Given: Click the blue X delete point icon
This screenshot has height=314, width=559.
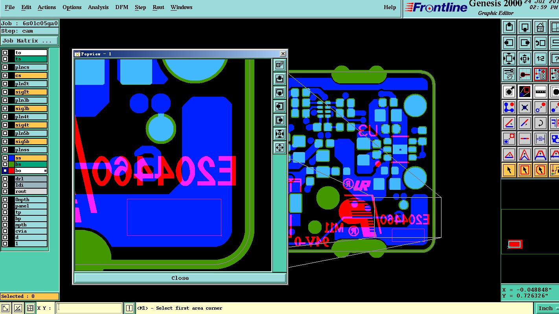Looking at the screenshot, I should click(525, 107).
